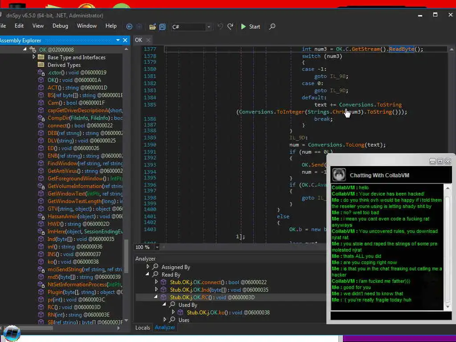
Task: Expand the Assigned By analyzer node
Action: pos(147,266)
